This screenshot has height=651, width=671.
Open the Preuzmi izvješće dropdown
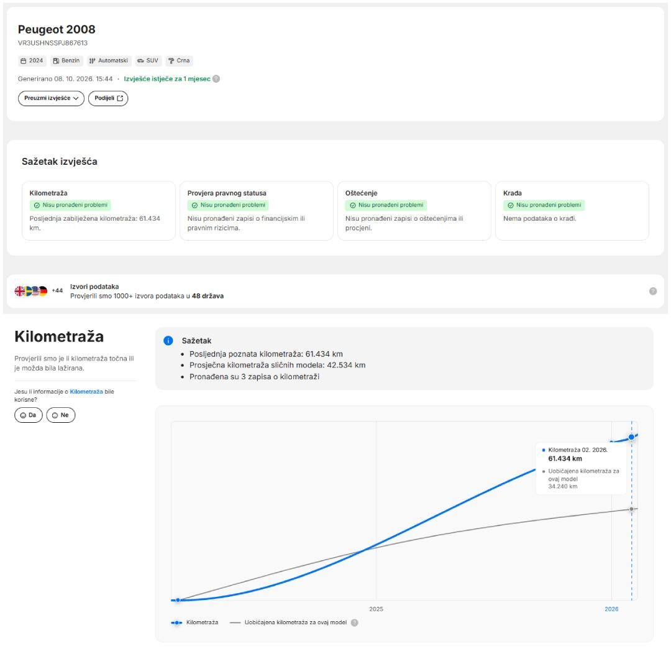coord(51,98)
